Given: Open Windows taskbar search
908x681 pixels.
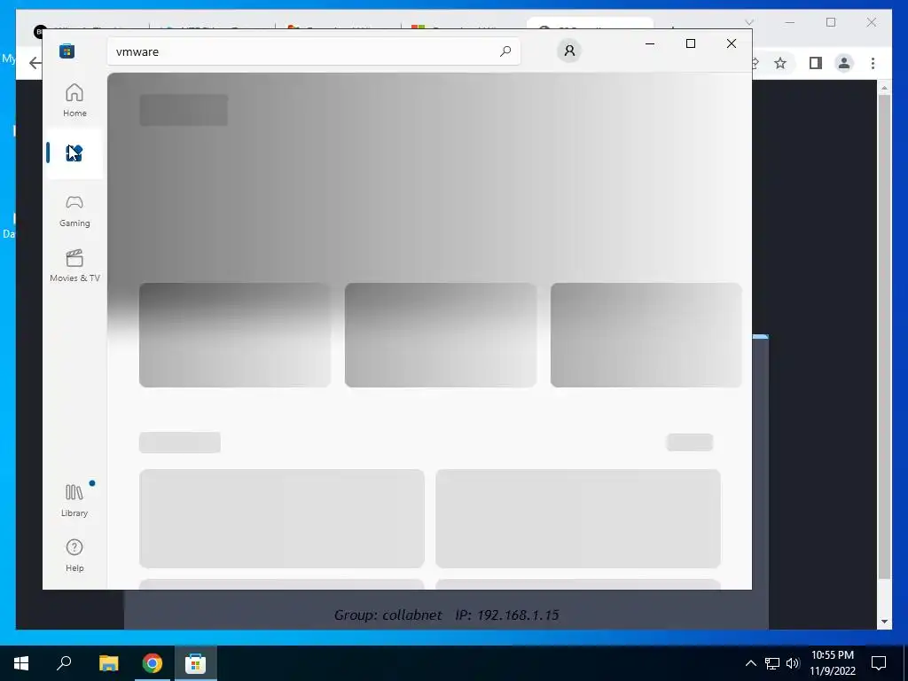Looking at the screenshot, I should coord(64,663).
